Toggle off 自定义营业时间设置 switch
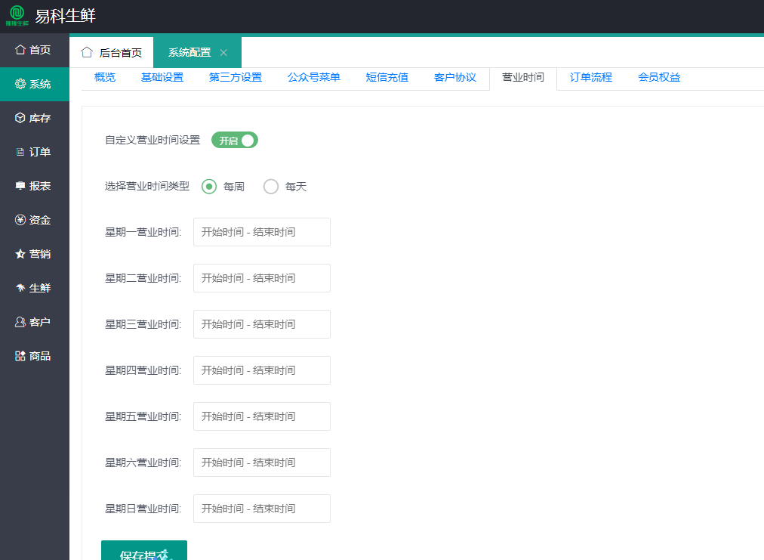This screenshot has height=560, width=764. pyautogui.click(x=235, y=140)
